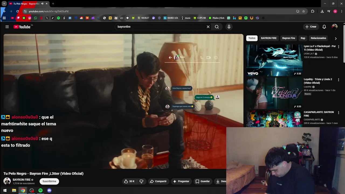Open Spotify from the taskbar
This screenshot has height=194, width=345.
[x=40, y=190]
